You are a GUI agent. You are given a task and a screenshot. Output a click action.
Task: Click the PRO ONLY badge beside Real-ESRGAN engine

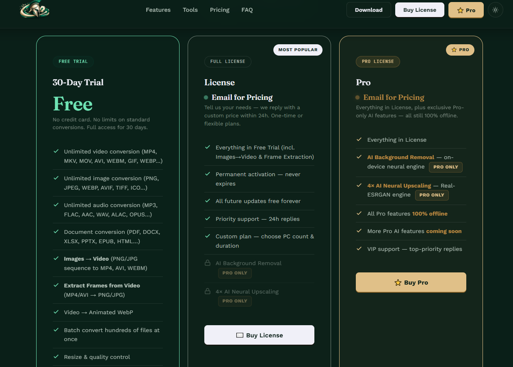tap(432, 195)
